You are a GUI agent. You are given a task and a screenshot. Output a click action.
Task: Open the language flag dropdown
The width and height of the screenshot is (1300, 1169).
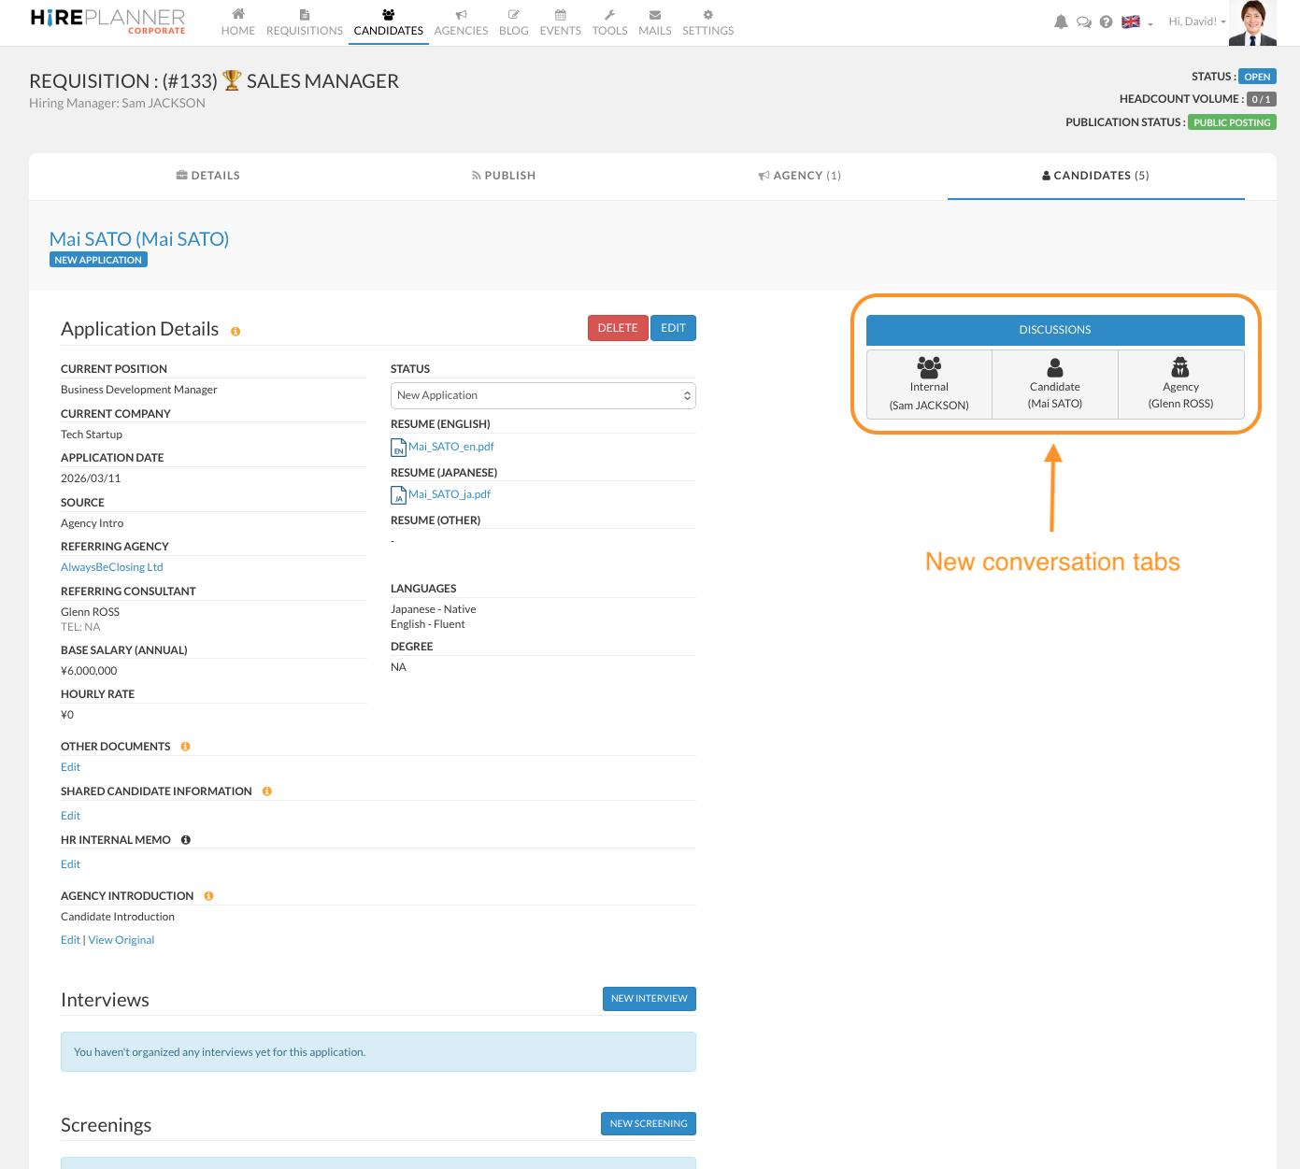(1136, 22)
